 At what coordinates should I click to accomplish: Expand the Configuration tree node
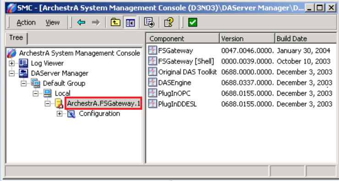pyautogui.click(x=60, y=114)
